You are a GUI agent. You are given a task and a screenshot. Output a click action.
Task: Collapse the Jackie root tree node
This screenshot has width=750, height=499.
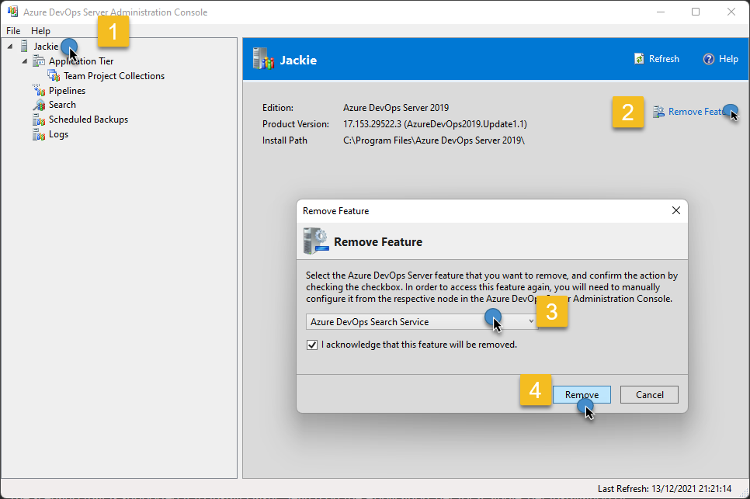(x=10, y=47)
